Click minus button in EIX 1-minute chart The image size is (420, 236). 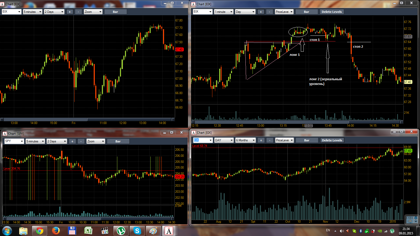(x=270, y=12)
